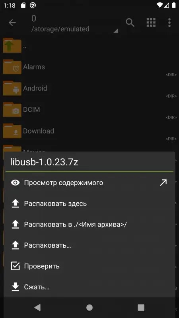Viewport: 179px width, 318px height.
Task: Choose the Распаковать… menu entry
Action: pos(89,245)
